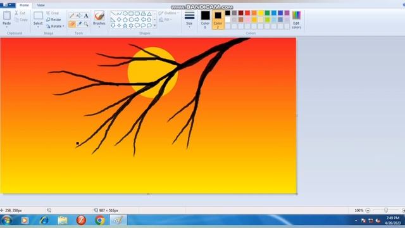Choose the Rectangle shape
This screenshot has width=405, height=228.
point(131,13)
